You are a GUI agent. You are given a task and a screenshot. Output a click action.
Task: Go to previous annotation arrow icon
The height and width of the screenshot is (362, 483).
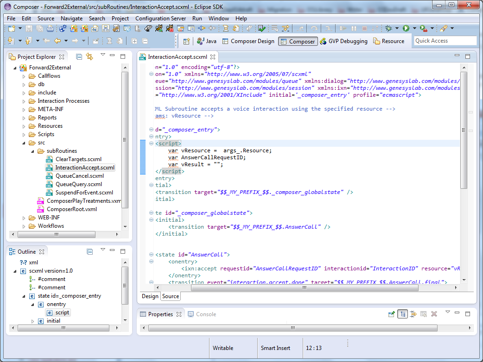28,41
